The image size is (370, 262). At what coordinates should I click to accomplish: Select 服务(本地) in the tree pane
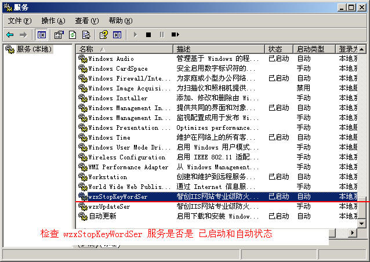(x=34, y=49)
